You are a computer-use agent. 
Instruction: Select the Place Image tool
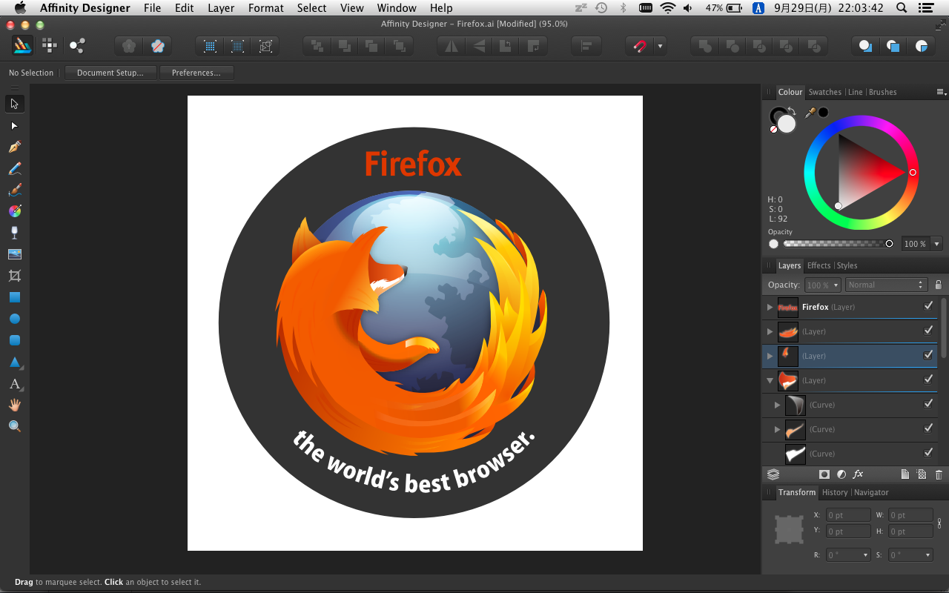pyautogui.click(x=14, y=254)
